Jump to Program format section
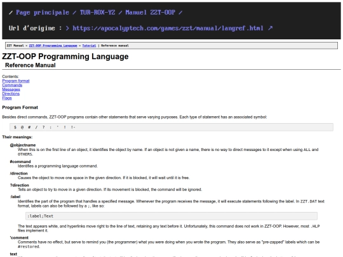The image size is (343, 257). (16, 81)
